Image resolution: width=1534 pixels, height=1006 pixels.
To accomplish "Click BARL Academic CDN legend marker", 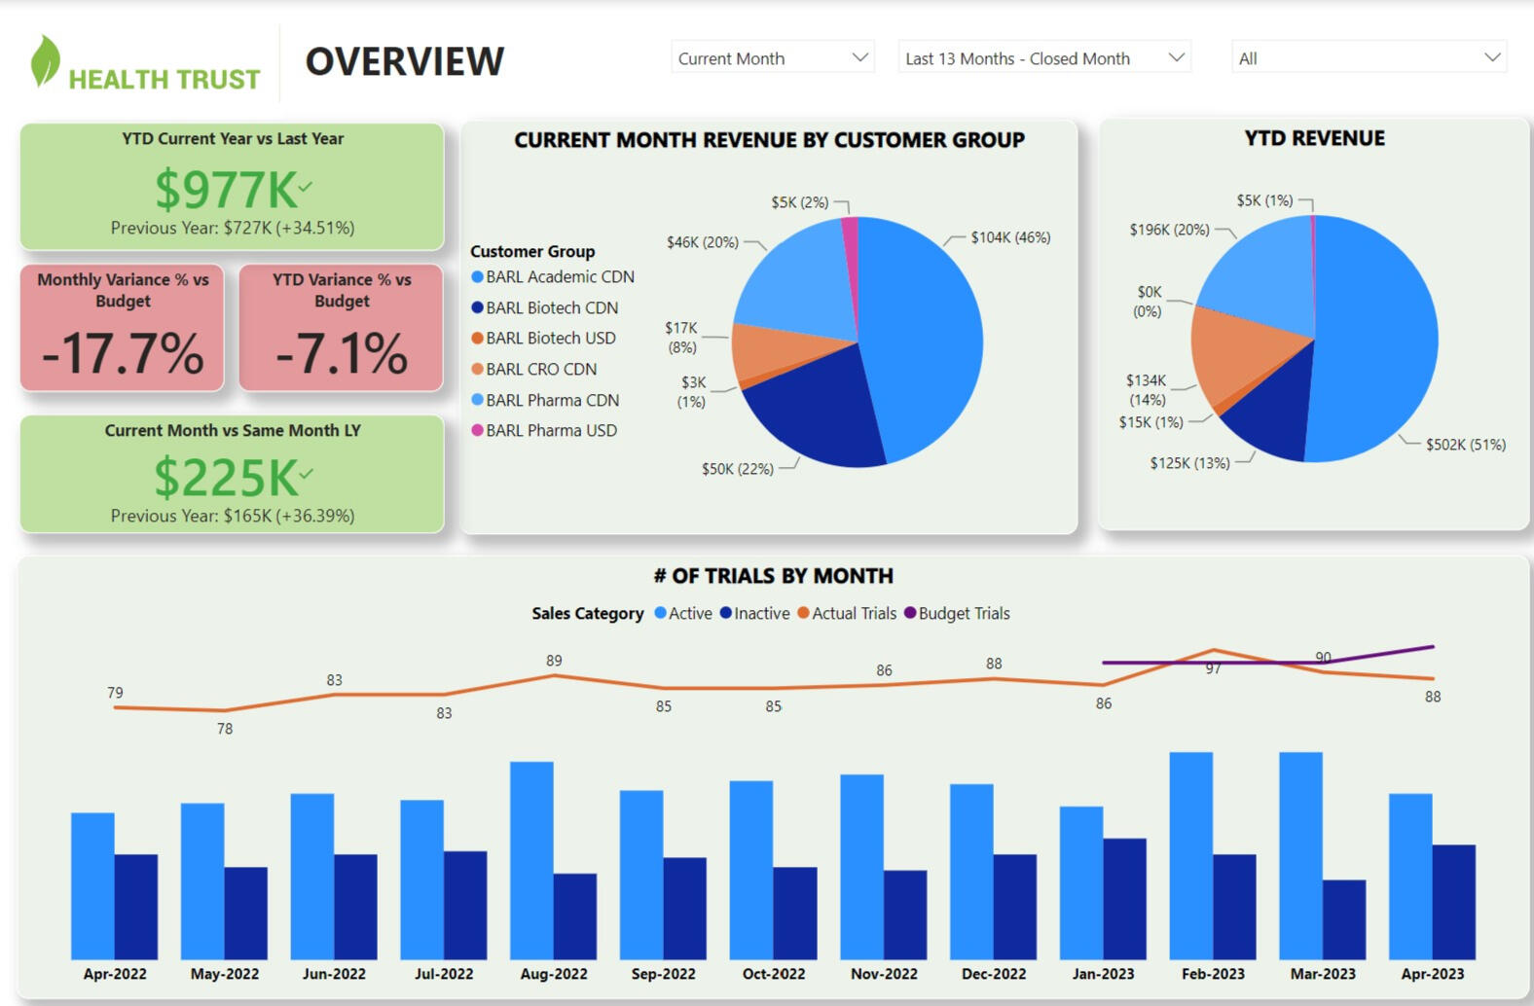I will [477, 277].
